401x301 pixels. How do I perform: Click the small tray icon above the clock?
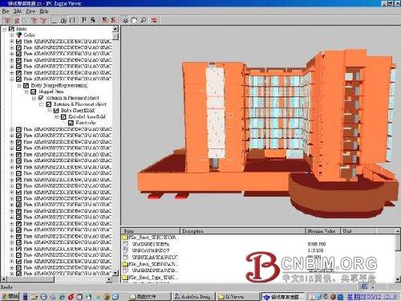click(364, 286)
